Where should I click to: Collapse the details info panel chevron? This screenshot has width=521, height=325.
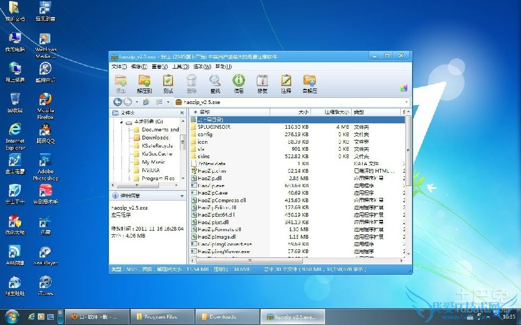[183, 196]
